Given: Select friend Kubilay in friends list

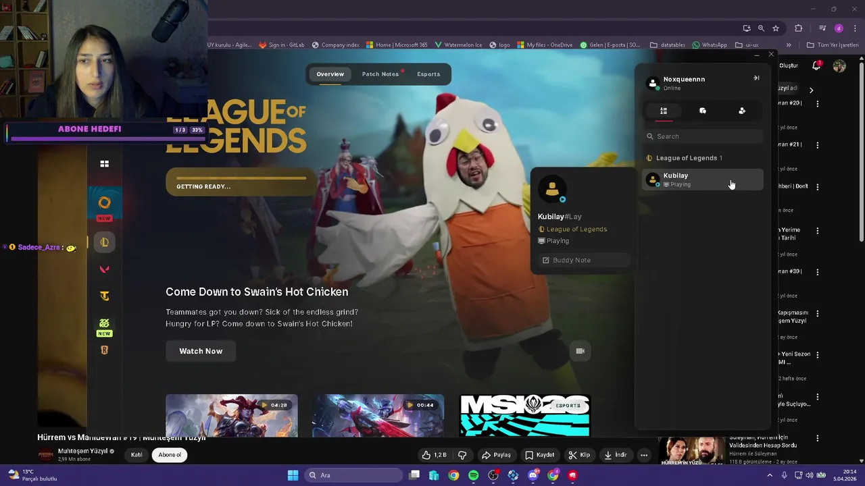Looking at the screenshot, I should pyautogui.click(x=703, y=180).
